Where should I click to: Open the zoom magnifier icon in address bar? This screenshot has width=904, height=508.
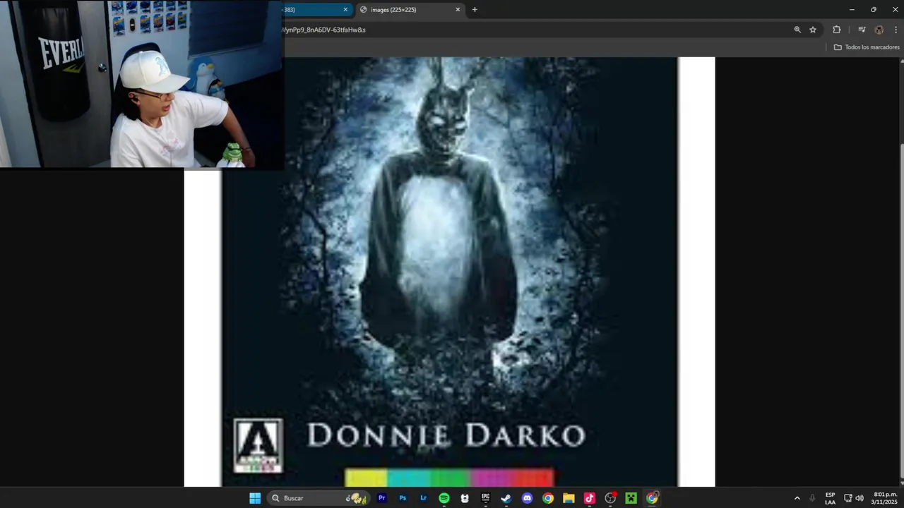coord(797,30)
